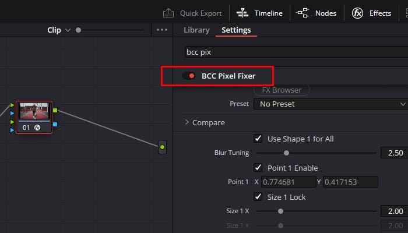Viewport: 408px width, 233px height.
Task: Open the Clip mode dropdown
Action: pos(59,30)
